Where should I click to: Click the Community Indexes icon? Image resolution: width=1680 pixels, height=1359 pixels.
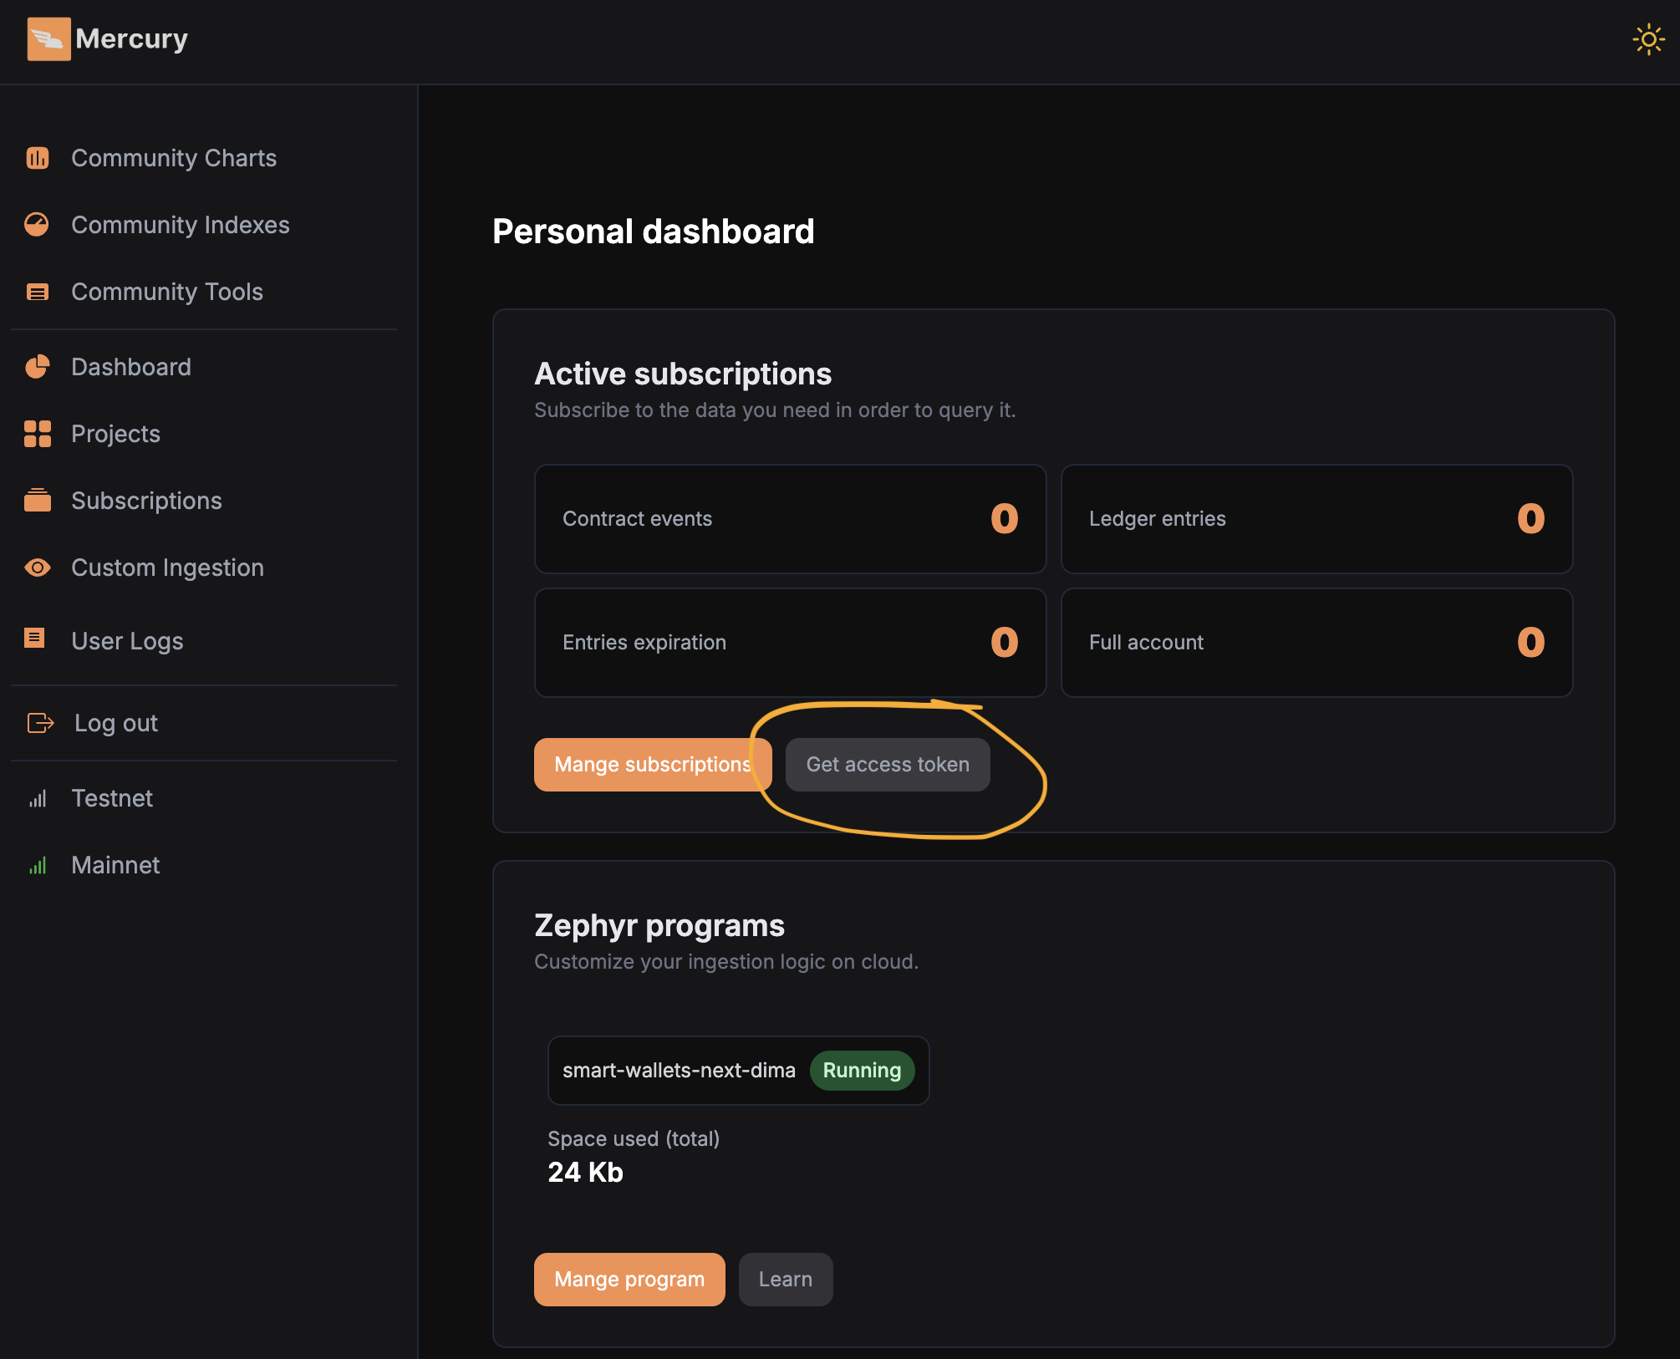38,223
